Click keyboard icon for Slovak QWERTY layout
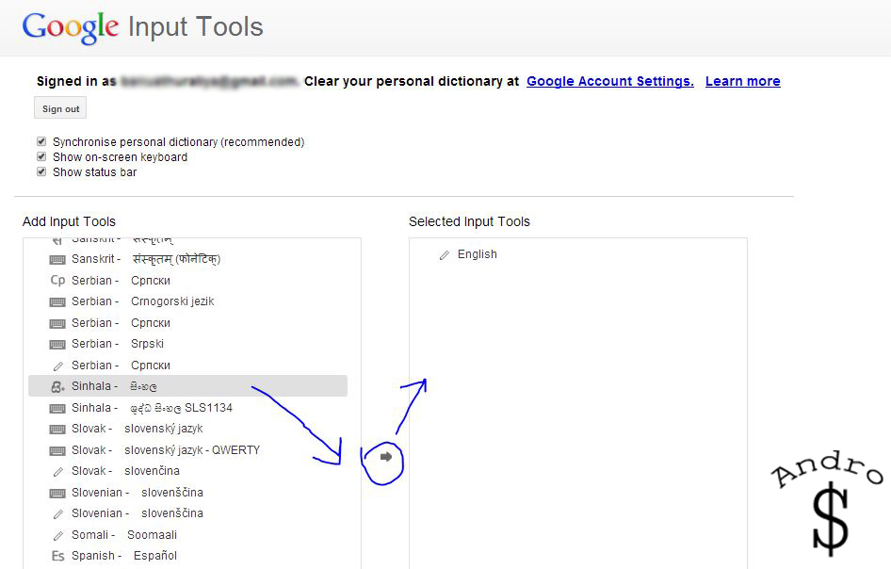This screenshot has width=891, height=569. [57, 450]
